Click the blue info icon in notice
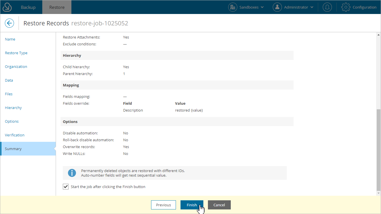The image size is (381, 214). point(72,173)
